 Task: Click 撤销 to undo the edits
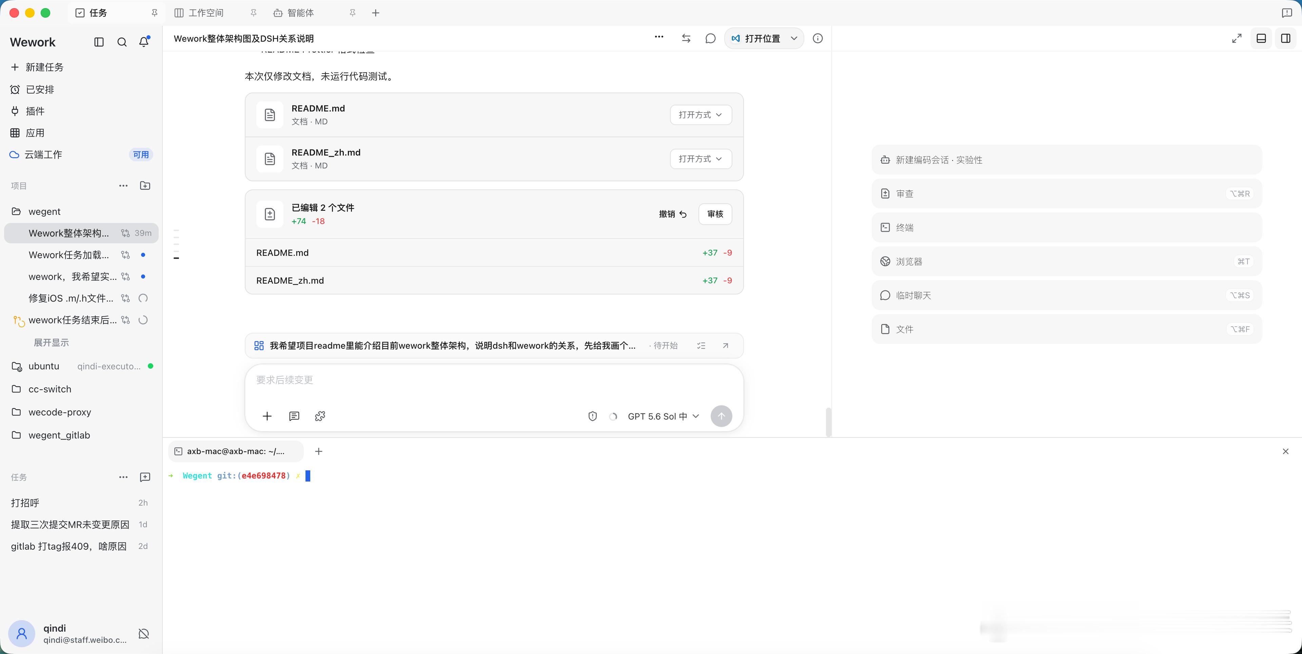click(x=673, y=214)
